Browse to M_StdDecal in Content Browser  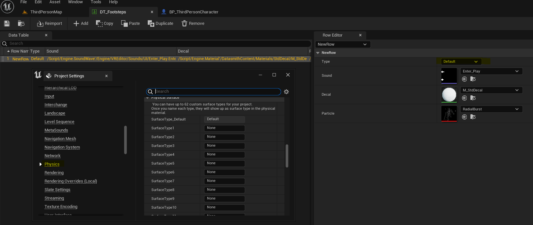click(x=473, y=98)
